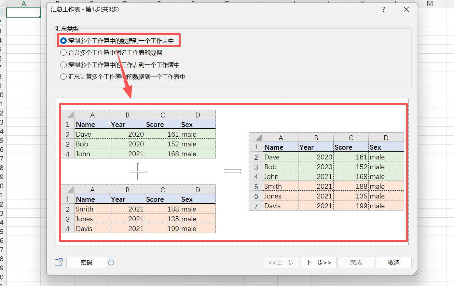Select 合并多个工作簿中同名工作表的数据 option
The image size is (454, 286).
coord(63,52)
